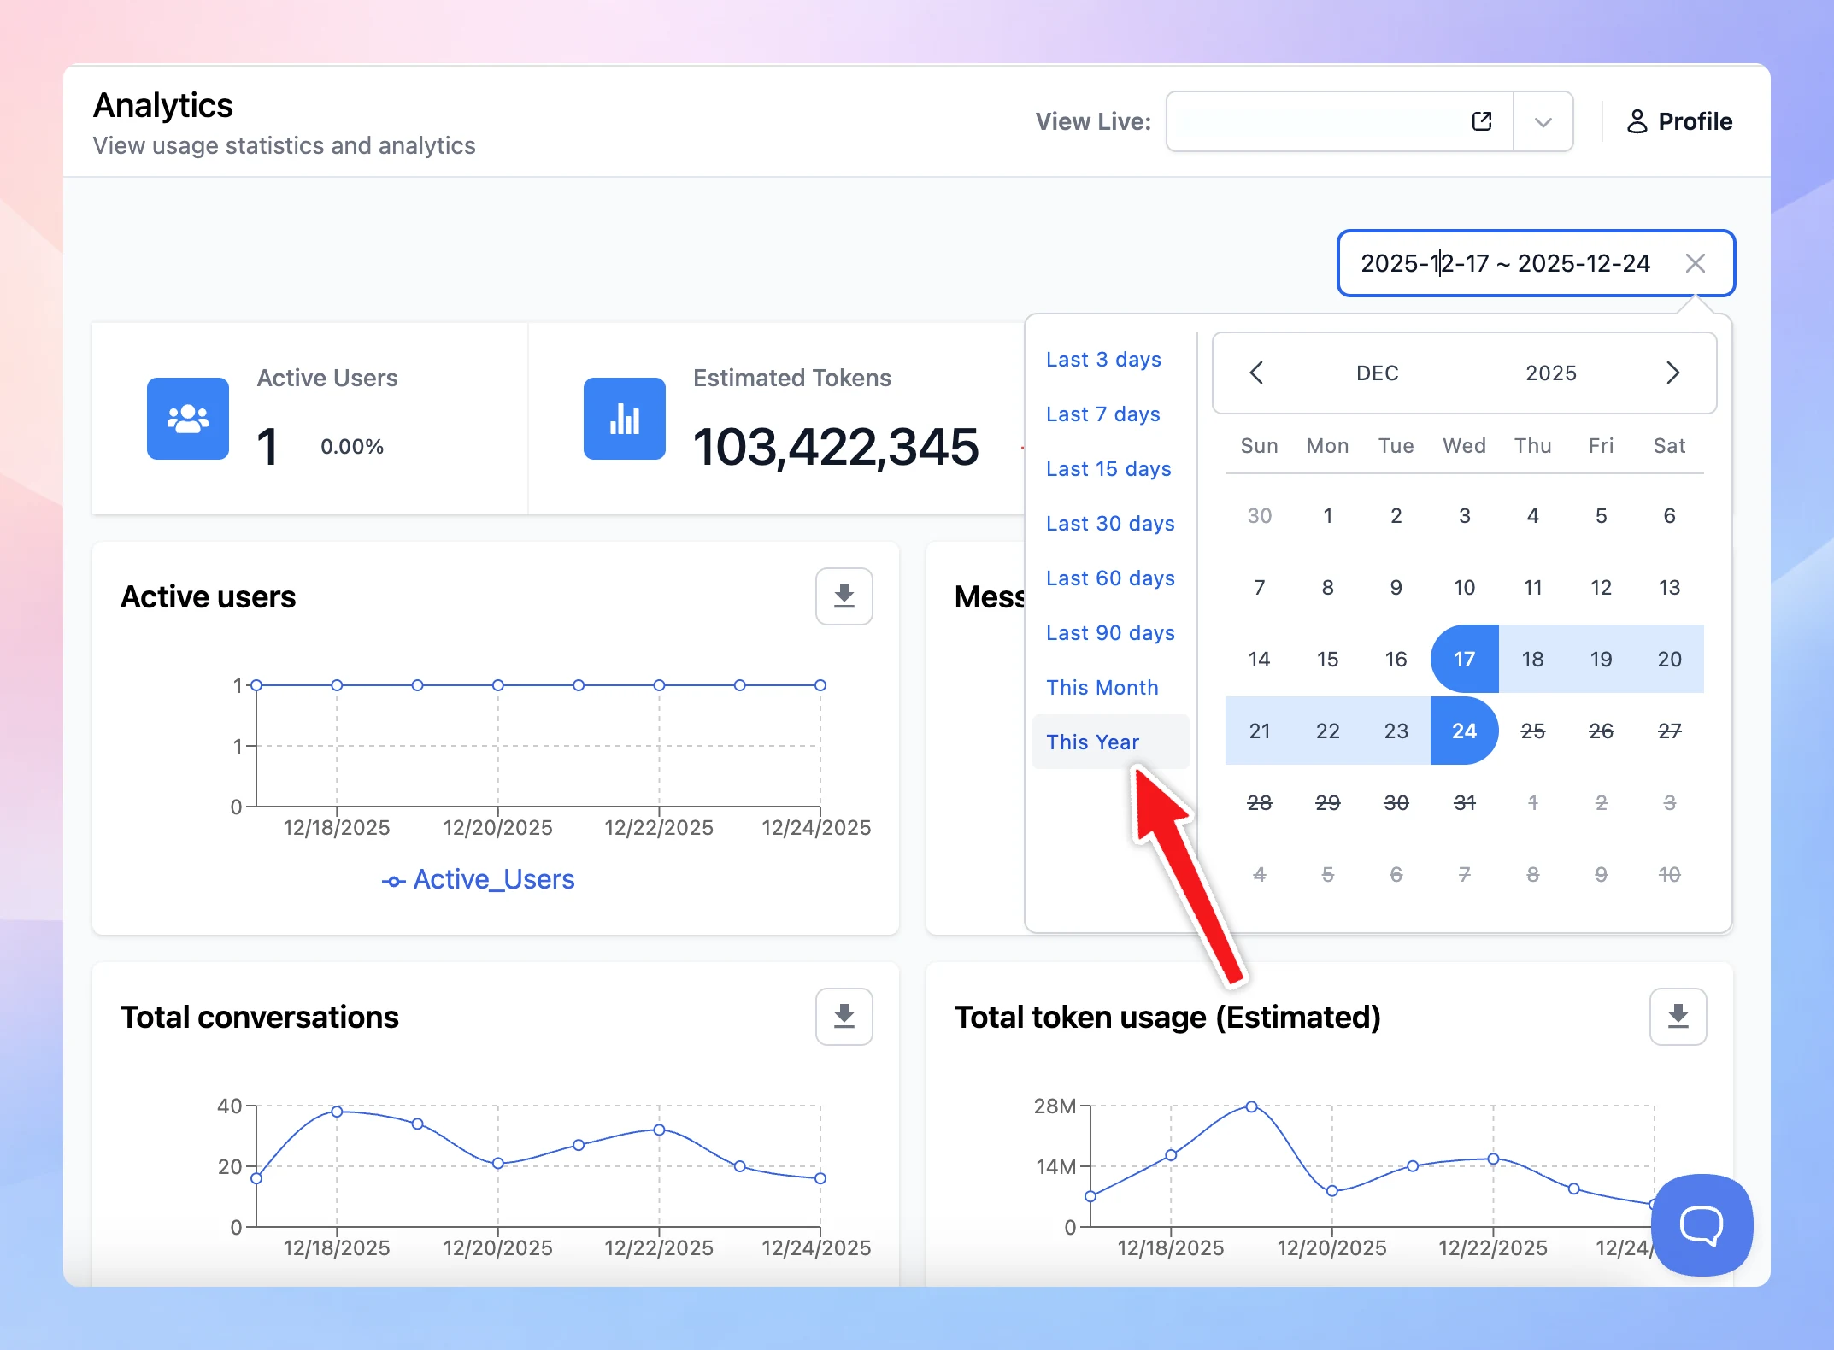This screenshot has width=1834, height=1350.
Task: Download the Total conversations chart
Action: 844,1016
